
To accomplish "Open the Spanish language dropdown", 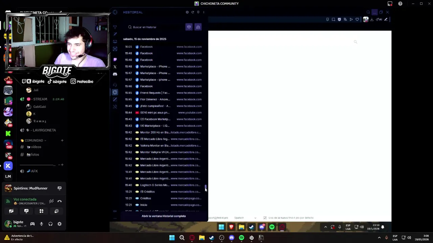I will click(245, 218).
